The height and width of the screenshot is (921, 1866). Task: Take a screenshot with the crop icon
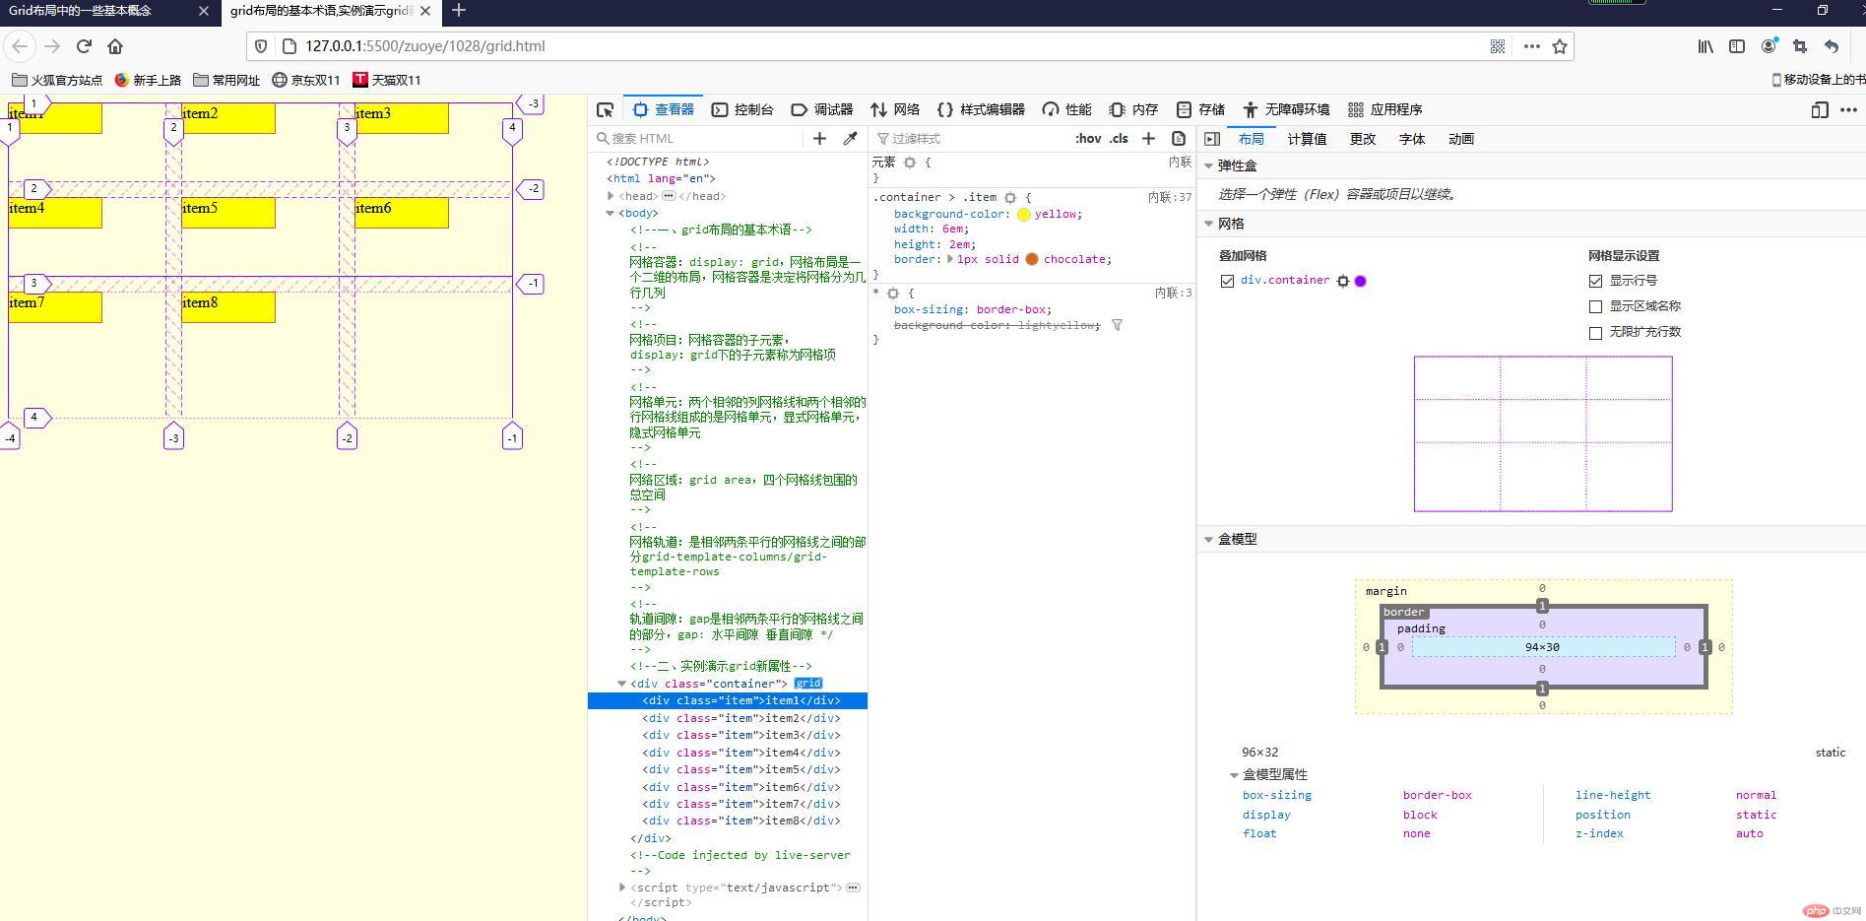(1800, 46)
